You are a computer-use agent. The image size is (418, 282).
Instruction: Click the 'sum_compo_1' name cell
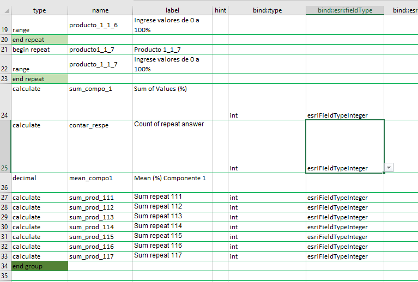(x=100, y=102)
